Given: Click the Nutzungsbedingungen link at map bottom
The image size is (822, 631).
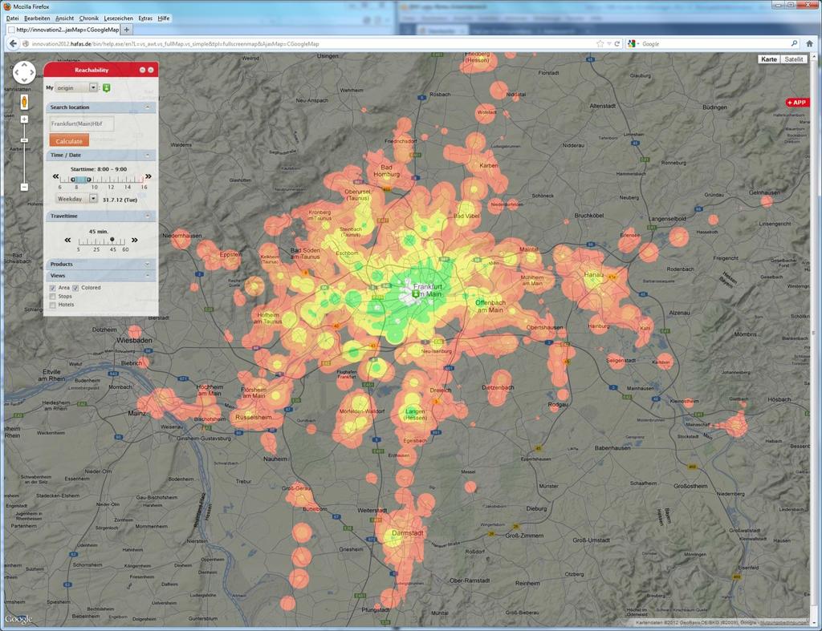Looking at the screenshot, I should coord(784,623).
